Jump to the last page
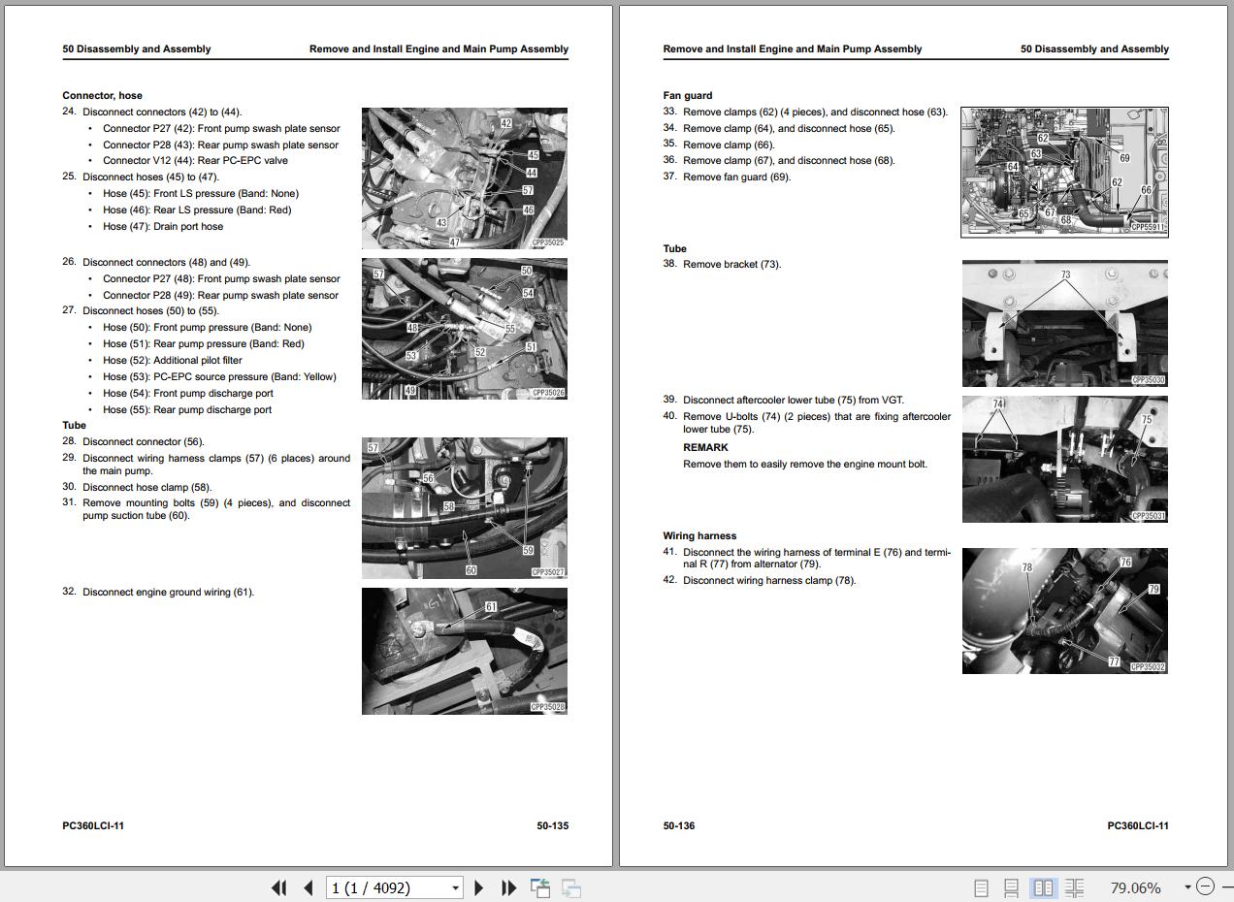 [508, 887]
